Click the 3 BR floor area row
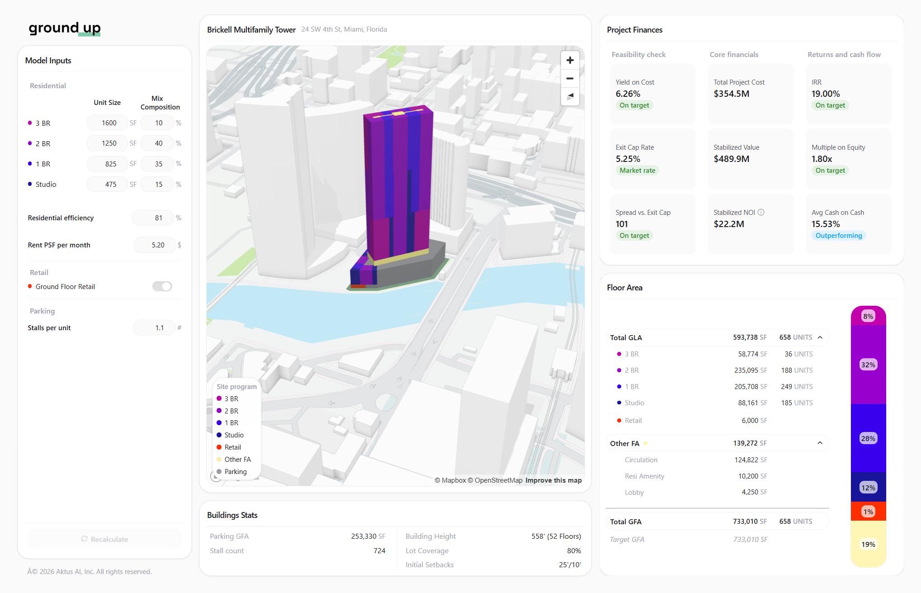Screen dimensions: 921x593 click(x=717, y=354)
